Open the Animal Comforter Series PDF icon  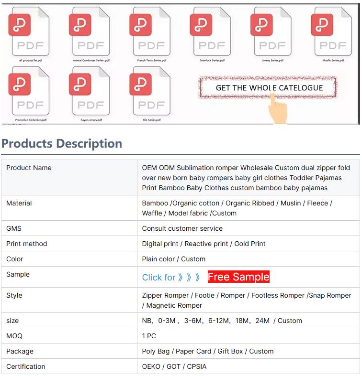(90, 32)
